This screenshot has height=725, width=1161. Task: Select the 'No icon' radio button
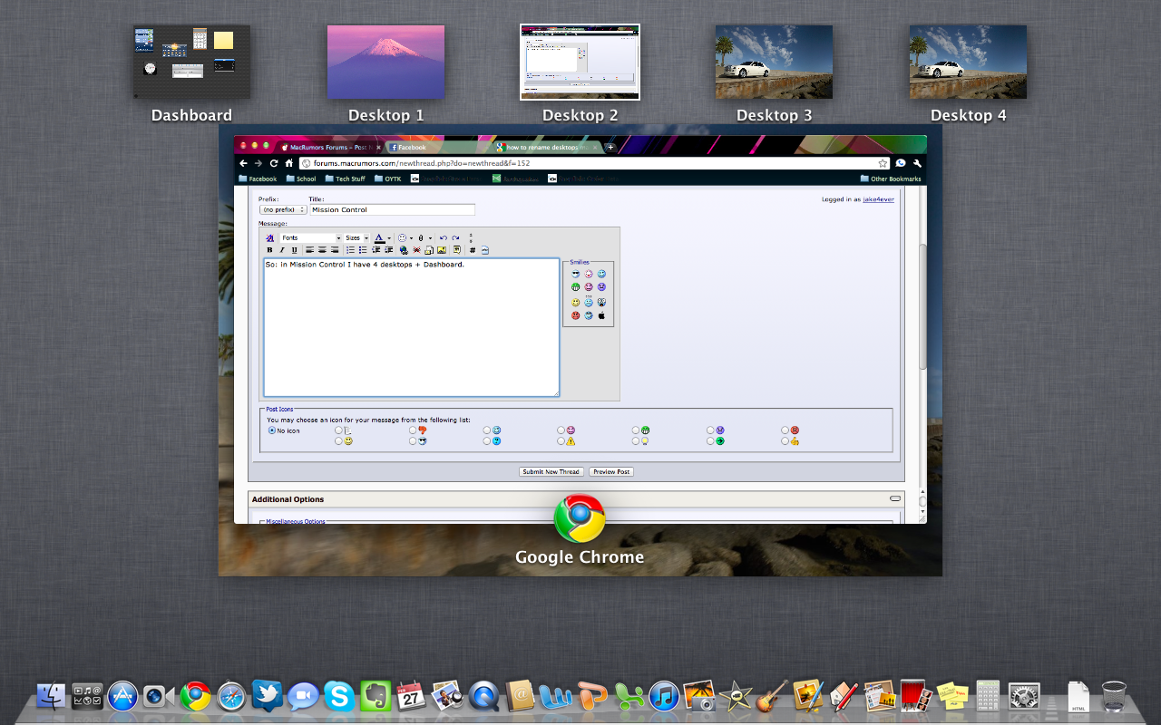[x=272, y=430]
